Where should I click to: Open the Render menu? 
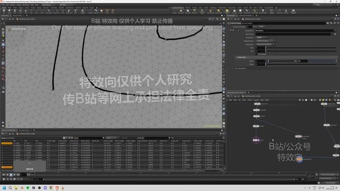13,5
